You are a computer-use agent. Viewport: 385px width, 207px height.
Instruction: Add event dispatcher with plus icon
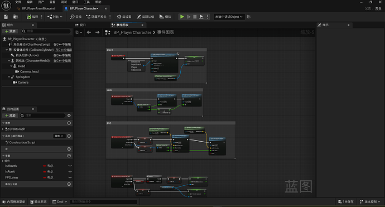coord(69,184)
